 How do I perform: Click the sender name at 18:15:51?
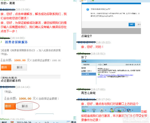pos(84,54)
